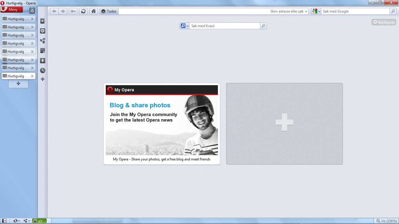Viewport: 399px width, 224px height.
Task: Add a new speed dial with the large plus
Action: tap(284, 124)
